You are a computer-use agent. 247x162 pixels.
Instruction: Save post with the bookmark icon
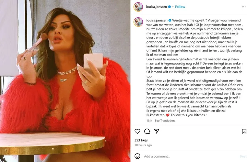(244, 131)
